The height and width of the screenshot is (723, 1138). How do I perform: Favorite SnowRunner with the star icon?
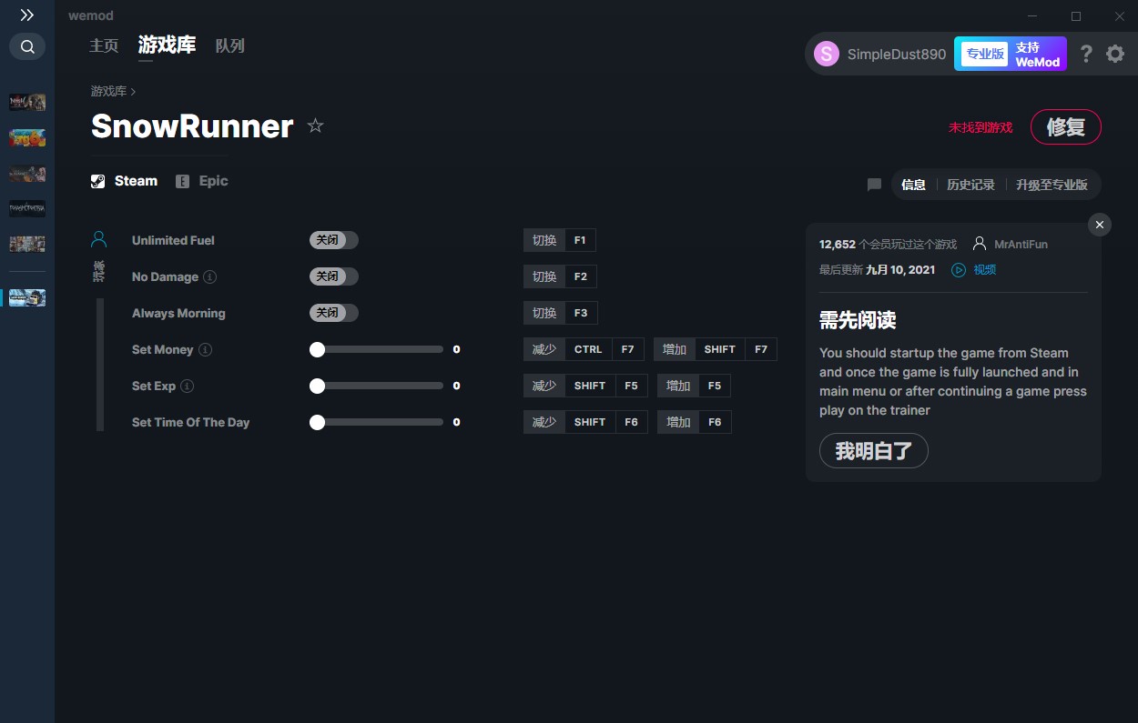pos(315,126)
